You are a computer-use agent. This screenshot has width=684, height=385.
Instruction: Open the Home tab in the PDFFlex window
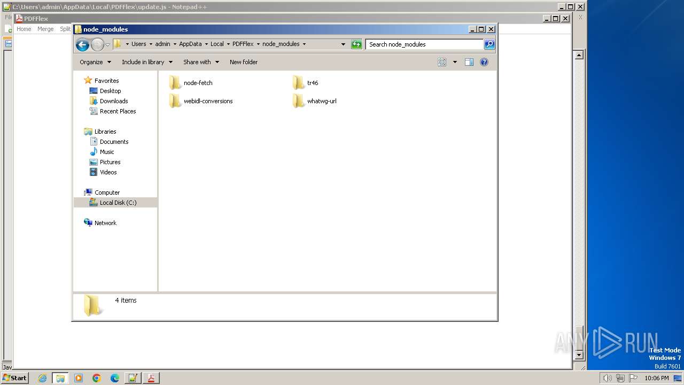(x=24, y=29)
